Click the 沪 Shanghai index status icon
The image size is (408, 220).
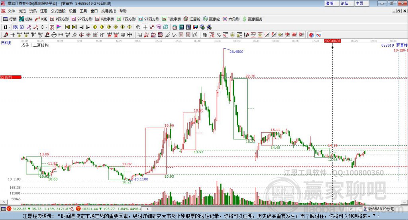click(10, 209)
